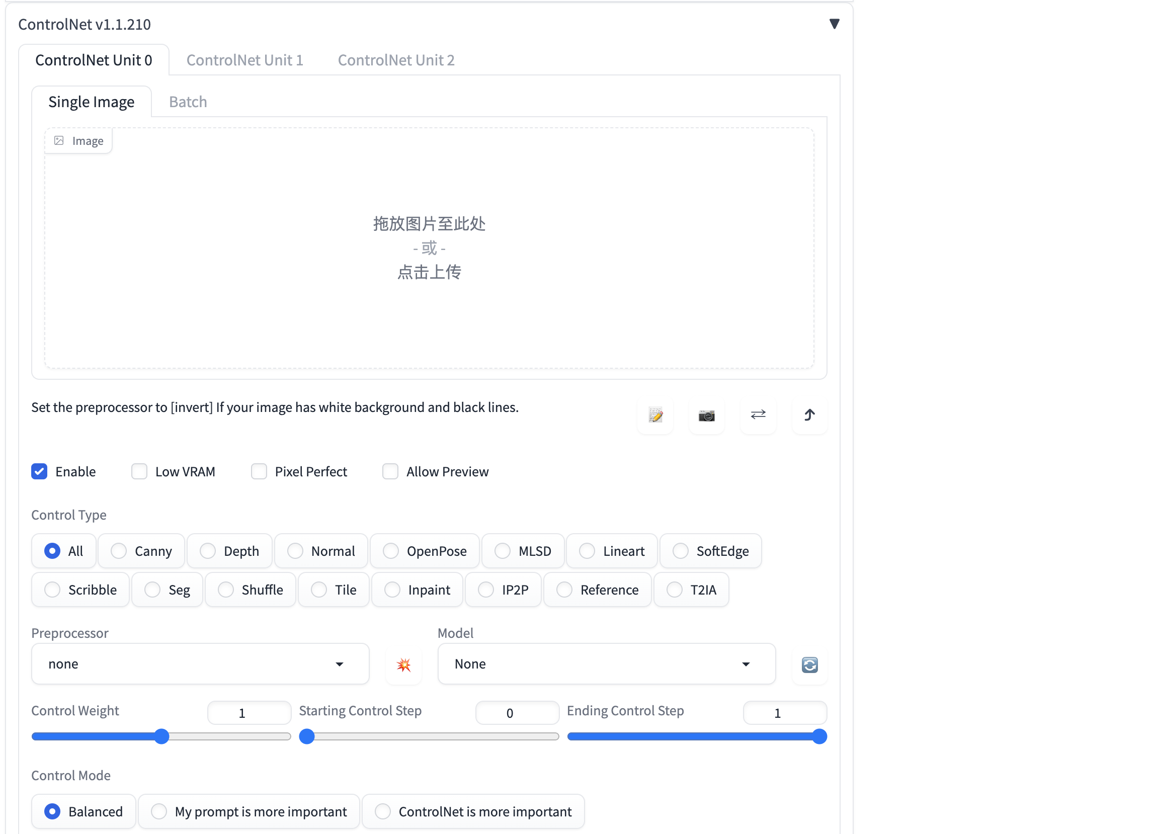The height and width of the screenshot is (834, 1155).
Task: Enable Allow Preview checkbox
Action: click(392, 471)
